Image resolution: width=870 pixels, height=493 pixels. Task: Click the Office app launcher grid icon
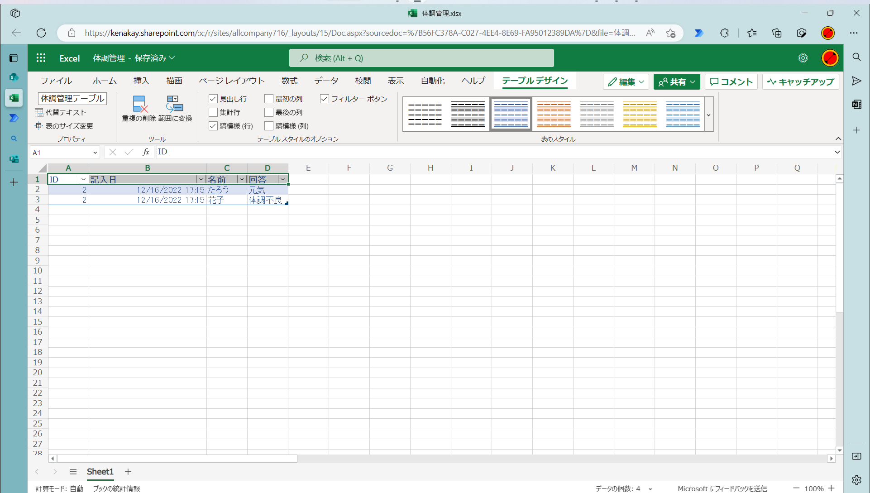41,57
